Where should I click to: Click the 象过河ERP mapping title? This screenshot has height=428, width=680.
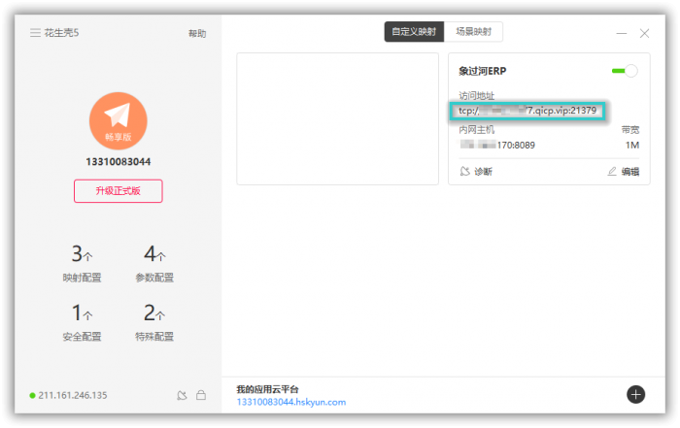[x=482, y=71]
